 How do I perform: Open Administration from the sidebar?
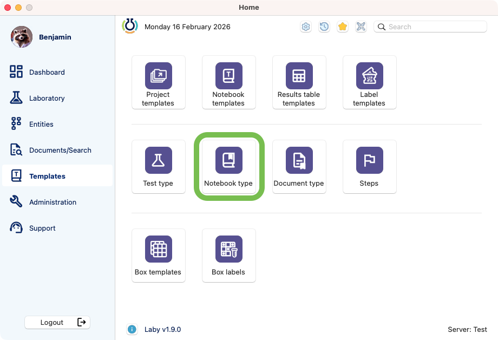pos(53,202)
